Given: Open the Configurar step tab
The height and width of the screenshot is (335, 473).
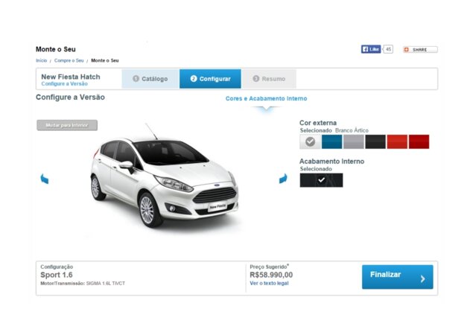Looking at the screenshot, I should [210, 79].
